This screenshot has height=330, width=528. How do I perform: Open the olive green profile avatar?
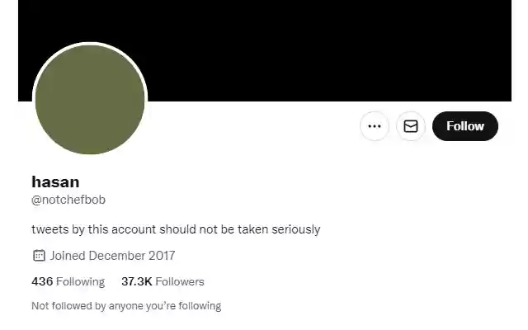(90, 100)
